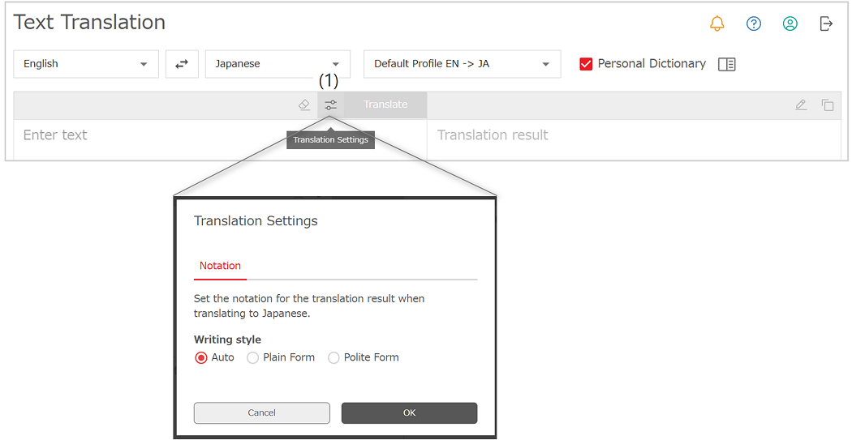Click the logout exit icon
This screenshot has width=852, height=440.
click(827, 23)
